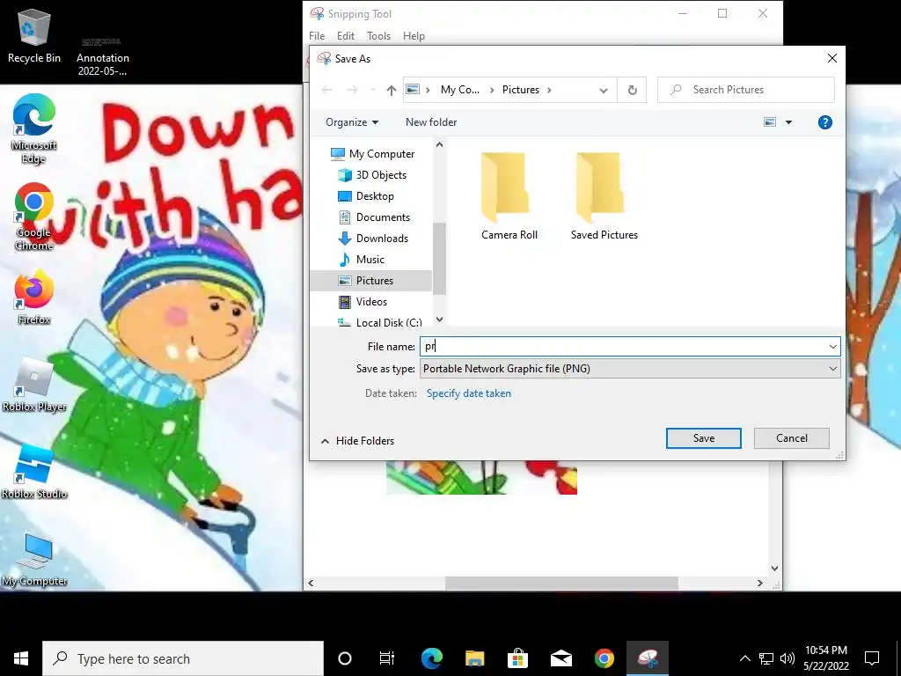901x676 pixels.
Task: Expand the File name history dropdown
Action: click(832, 347)
